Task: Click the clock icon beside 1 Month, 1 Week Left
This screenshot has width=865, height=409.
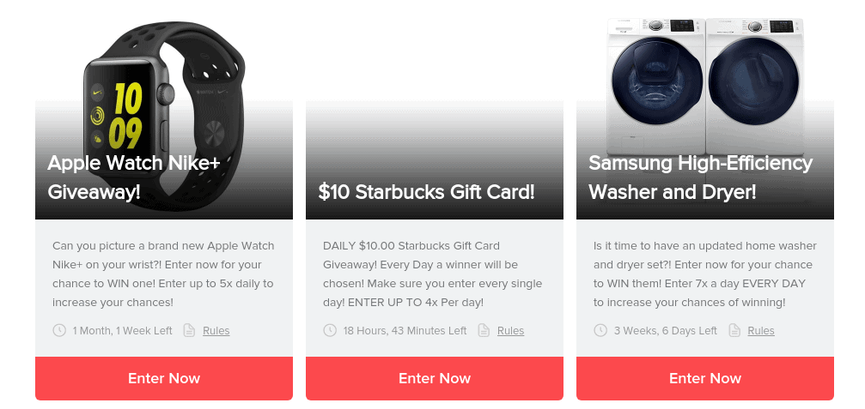Action: pos(59,330)
